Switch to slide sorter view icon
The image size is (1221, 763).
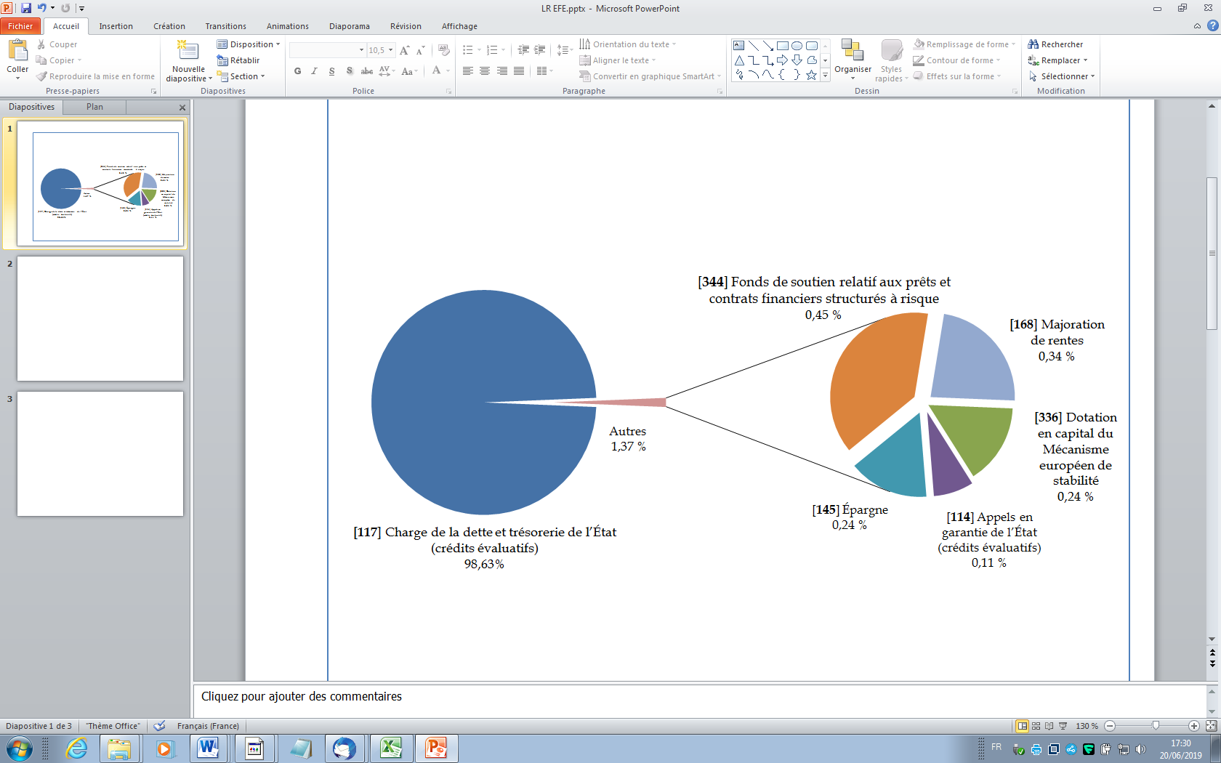pyautogui.click(x=1036, y=726)
